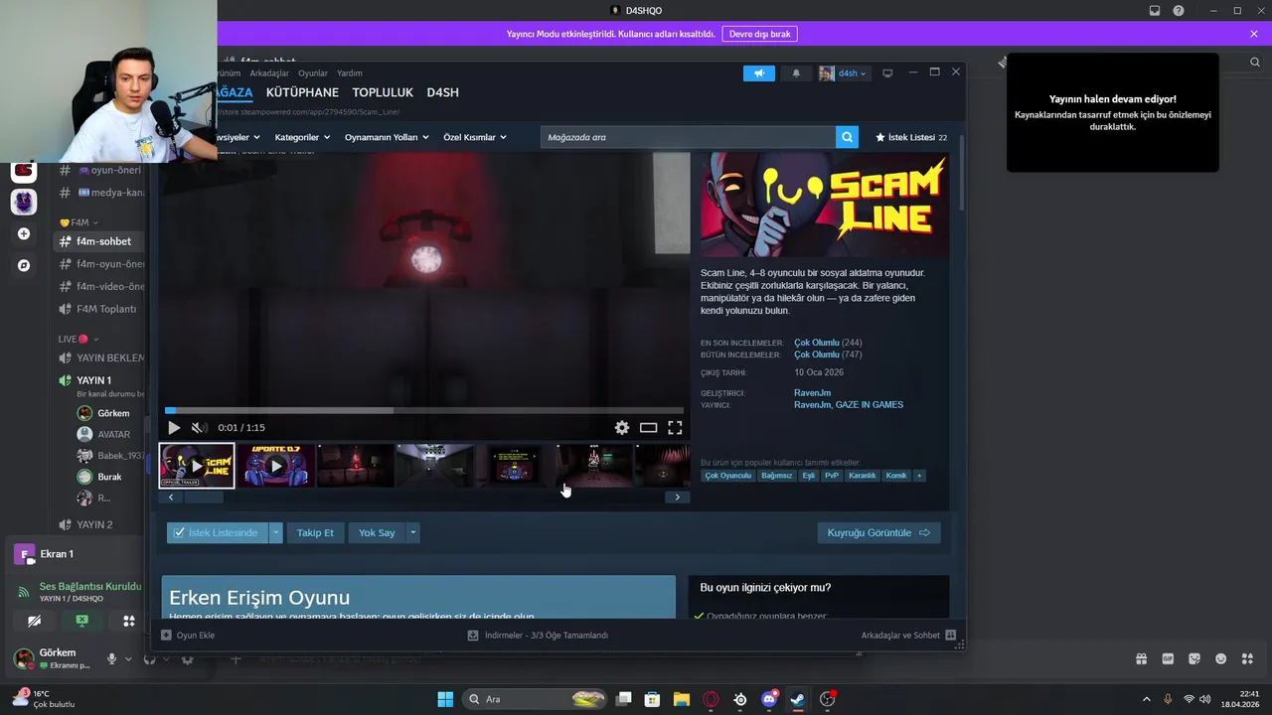Open Oyunlar menu in Steam
The image size is (1272, 715).
tap(313, 73)
